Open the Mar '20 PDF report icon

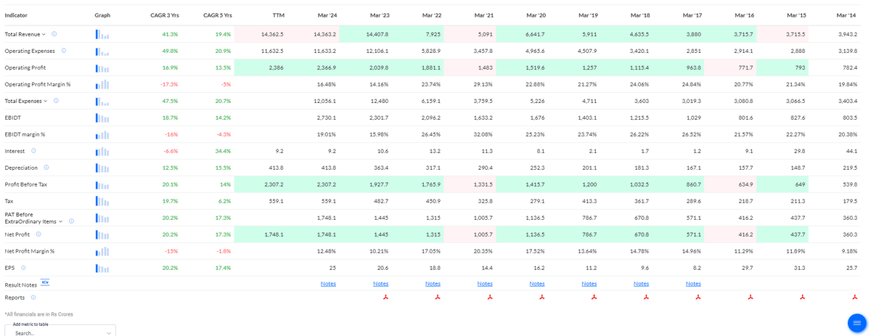pos(541,297)
